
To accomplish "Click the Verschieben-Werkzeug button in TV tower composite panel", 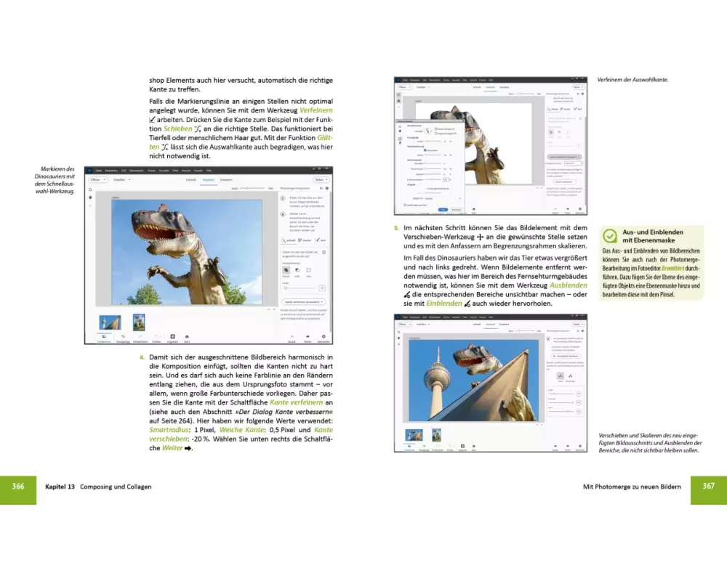I will click(x=564, y=357).
